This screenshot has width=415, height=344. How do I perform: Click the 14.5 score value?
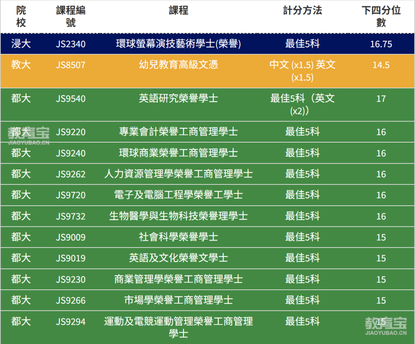381,65
